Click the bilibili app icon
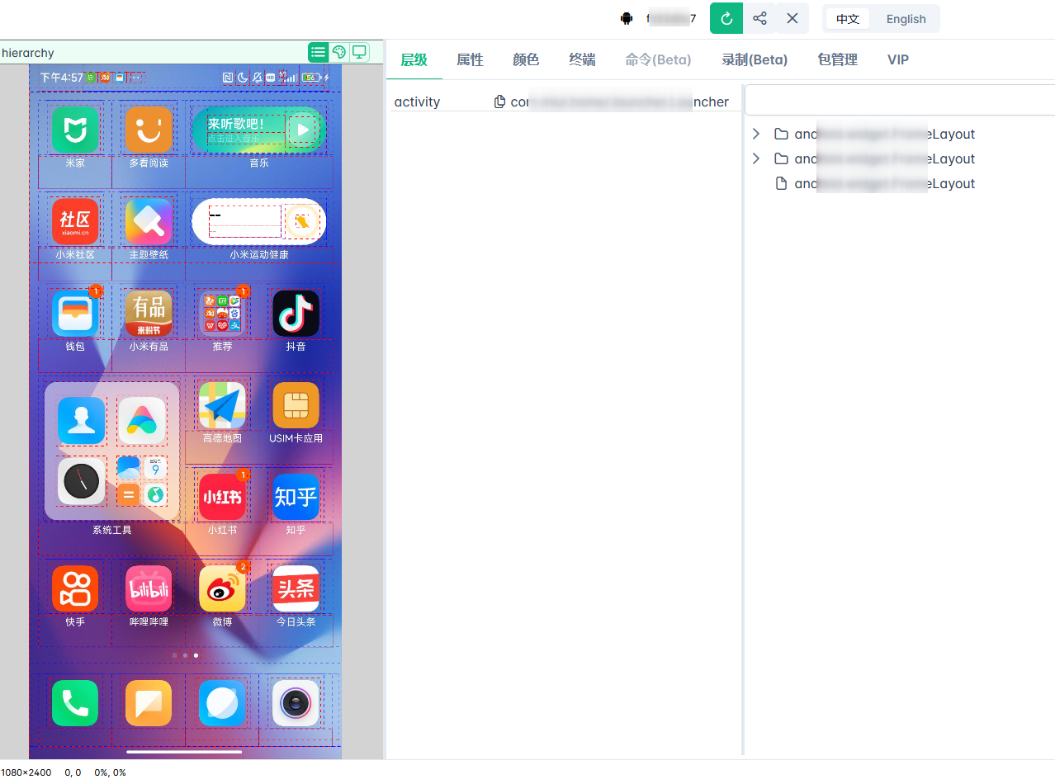The height and width of the screenshot is (784, 1055). [149, 588]
